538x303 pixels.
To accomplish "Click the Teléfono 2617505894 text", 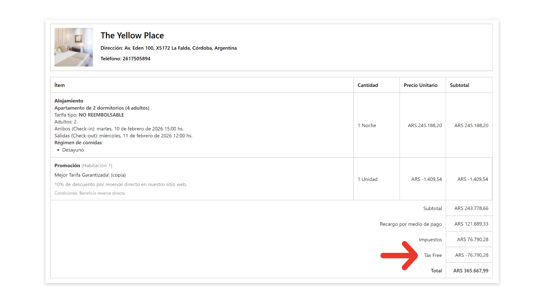I will (x=125, y=59).
